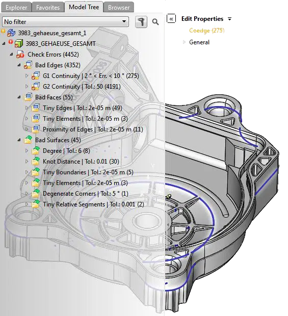The height and width of the screenshot is (316, 288).
Task: Click the Degree check icon
Action: (36, 150)
